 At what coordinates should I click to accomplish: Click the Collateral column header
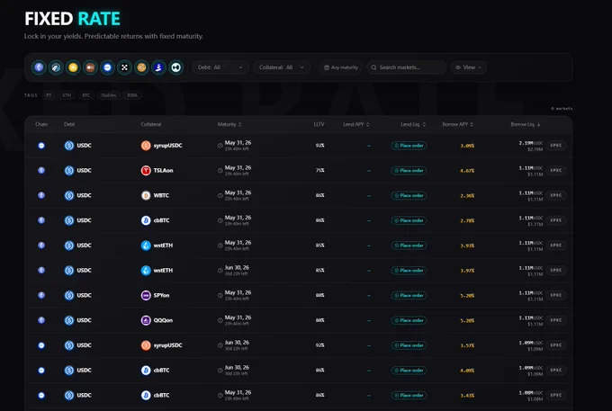(x=150, y=124)
